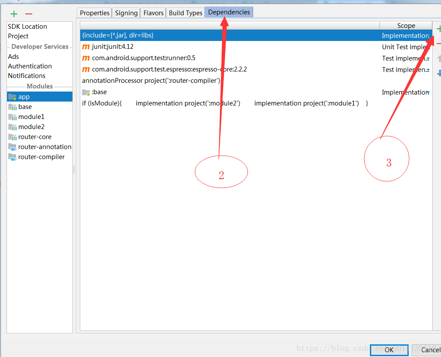Screen dimensions: 441x357
Task: Move dependency down with blue arrow
Action: pyautogui.click(x=439, y=73)
